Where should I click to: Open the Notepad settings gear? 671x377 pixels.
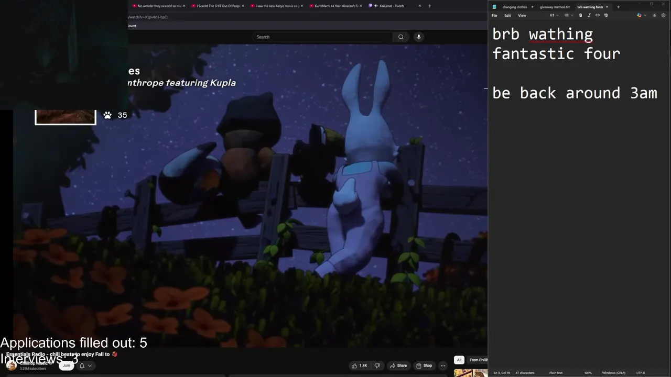[663, 15]
